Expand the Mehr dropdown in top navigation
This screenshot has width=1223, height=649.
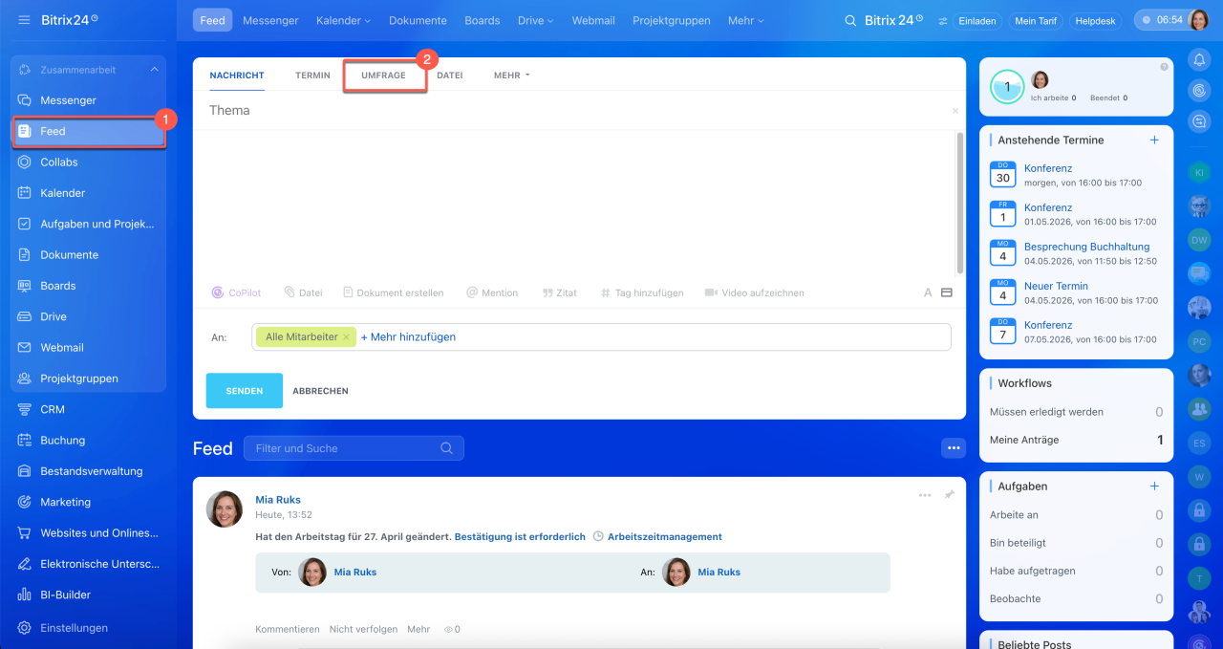pyautogui.click(x=745, y=20)
